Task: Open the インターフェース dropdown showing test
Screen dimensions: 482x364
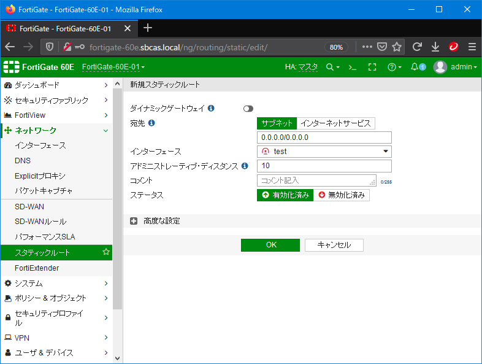Action: [324, 152]
